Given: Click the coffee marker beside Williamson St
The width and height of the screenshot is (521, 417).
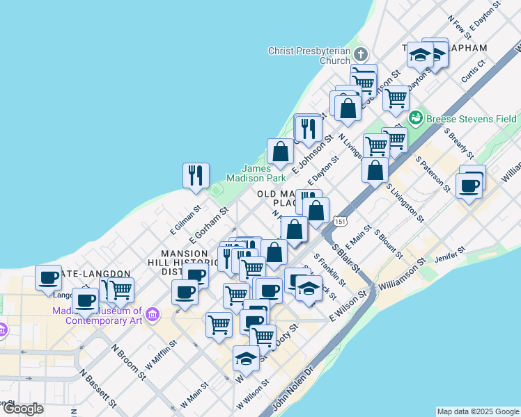Looking at the screenshot, I should (x=469, y=186).
